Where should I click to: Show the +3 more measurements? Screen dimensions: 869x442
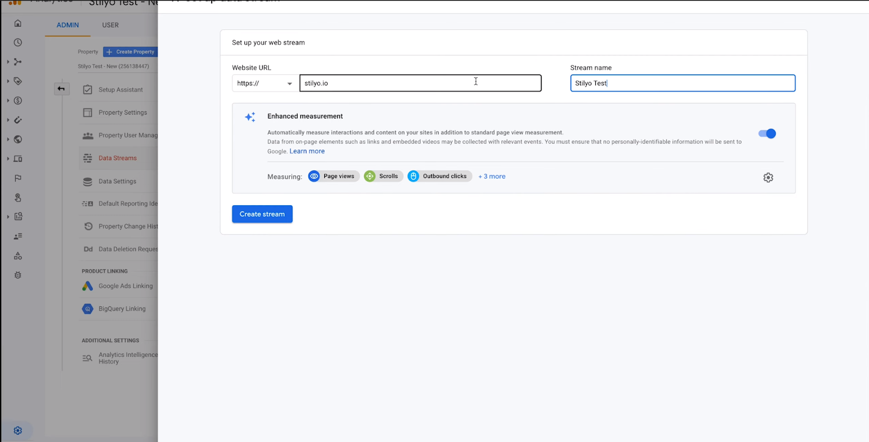coord(492,176)
